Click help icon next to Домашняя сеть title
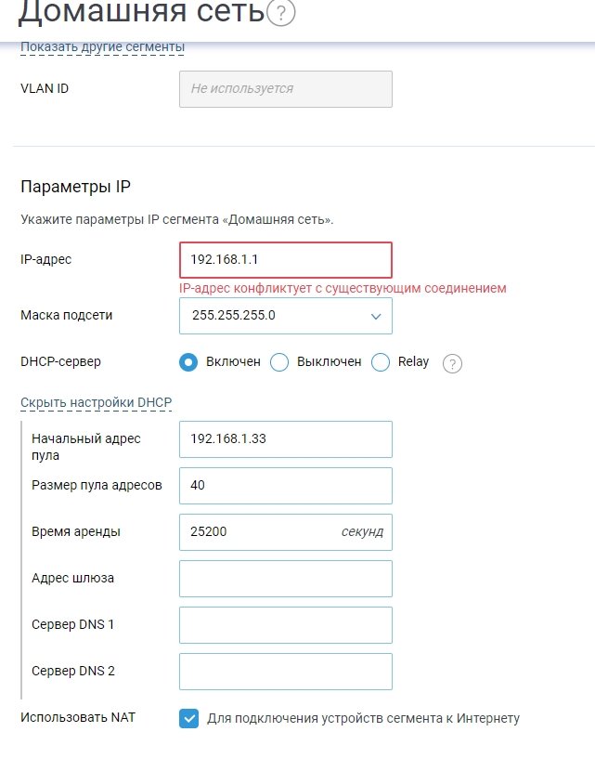This screenshot has width=595, height=758. [x=280, y=13]
